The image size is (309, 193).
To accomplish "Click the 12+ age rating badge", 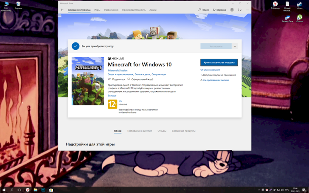I will [x=112, y=104].
